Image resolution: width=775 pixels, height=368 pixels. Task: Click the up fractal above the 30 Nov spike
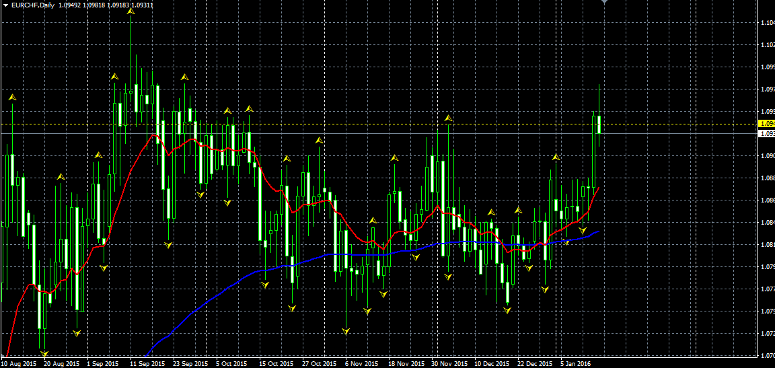click(x=448, y=118)
